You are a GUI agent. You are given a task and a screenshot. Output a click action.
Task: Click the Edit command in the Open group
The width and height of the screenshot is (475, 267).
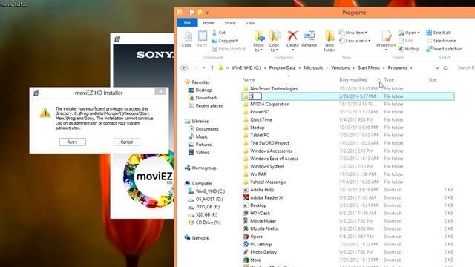[x=406, y=41]
